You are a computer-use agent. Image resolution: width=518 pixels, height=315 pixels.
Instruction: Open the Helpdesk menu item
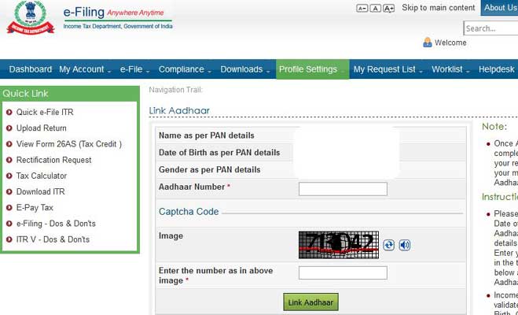coord(496,69)
